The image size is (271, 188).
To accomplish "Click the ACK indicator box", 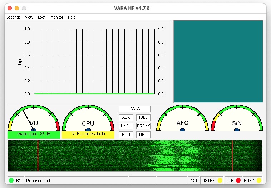I will click(126, 117).
